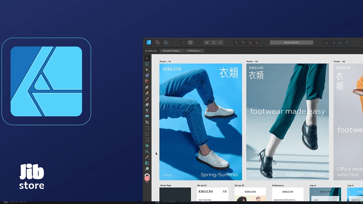The image size is (363, 204).
Task: Select the Artistic Text tool
Action: click(147, 151)
